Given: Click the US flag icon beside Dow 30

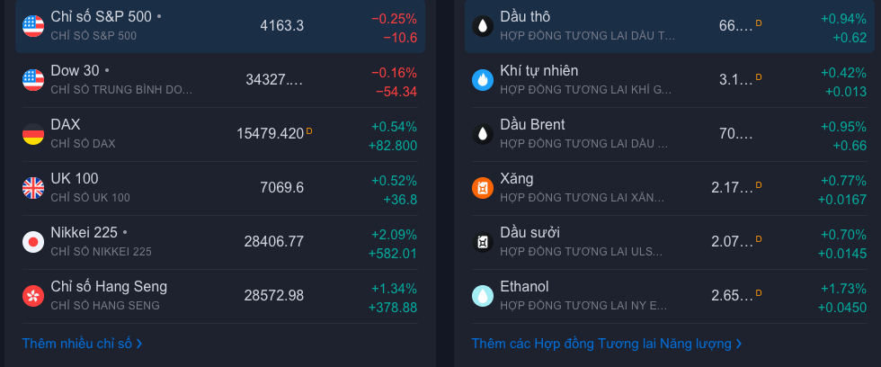Looking at the screenshot, I should tap(33, 80).
